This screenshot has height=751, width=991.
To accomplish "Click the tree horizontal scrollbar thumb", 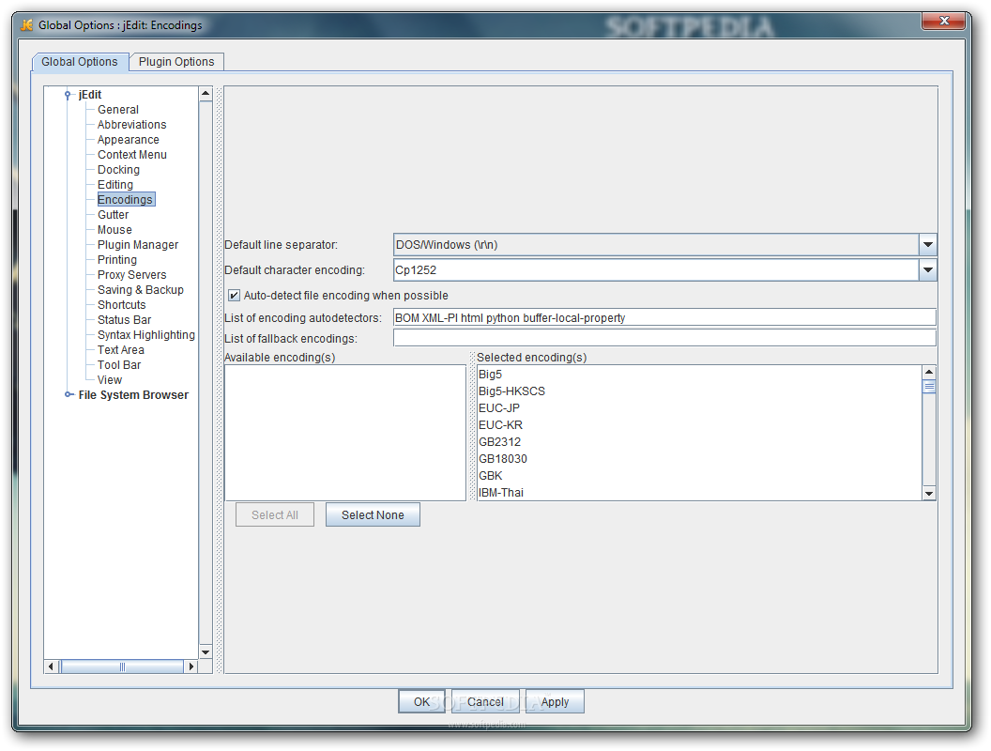I will [122, 667].
